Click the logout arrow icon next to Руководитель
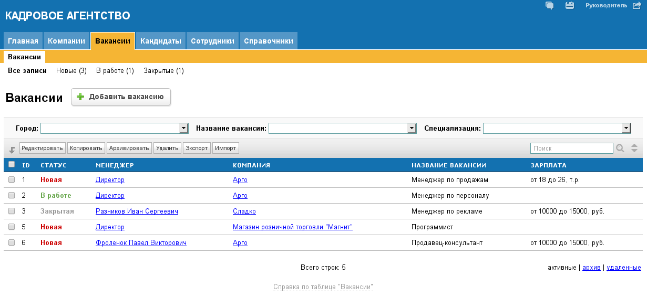The image size is (647, 297). (636, 6)
